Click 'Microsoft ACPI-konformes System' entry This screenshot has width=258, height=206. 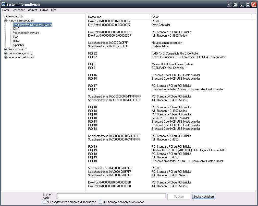click(x=172, y=64)
